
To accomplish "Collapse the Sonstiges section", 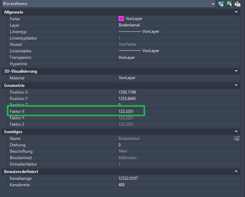I will point(236,132).
